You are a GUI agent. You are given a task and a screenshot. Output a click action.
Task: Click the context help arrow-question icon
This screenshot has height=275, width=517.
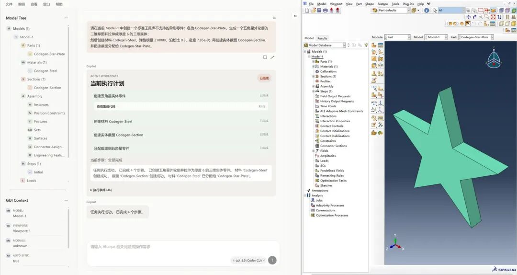coord(428,4)
